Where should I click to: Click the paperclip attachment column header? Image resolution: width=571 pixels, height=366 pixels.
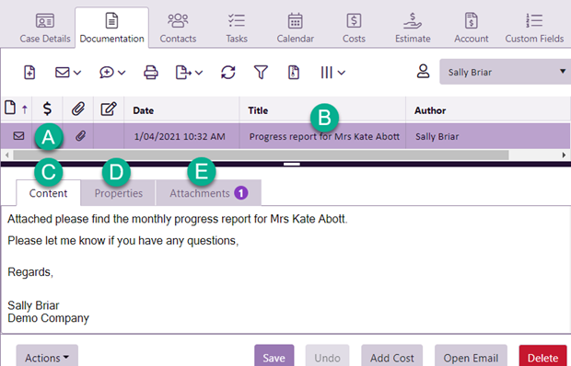(78, 109)
